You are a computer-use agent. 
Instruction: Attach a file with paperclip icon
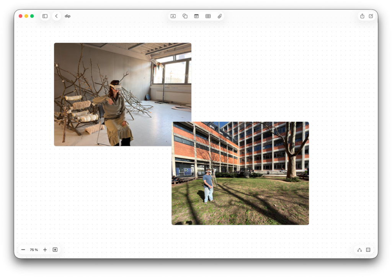pos(220,16)
